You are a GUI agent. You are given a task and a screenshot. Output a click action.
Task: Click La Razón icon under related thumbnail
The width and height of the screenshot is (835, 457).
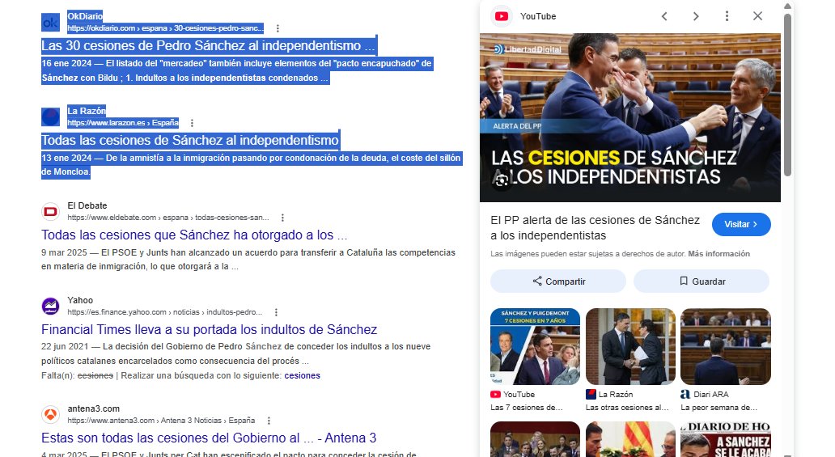591,394
